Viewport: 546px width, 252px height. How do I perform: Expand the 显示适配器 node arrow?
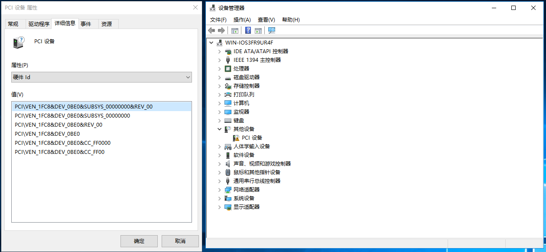220,207
